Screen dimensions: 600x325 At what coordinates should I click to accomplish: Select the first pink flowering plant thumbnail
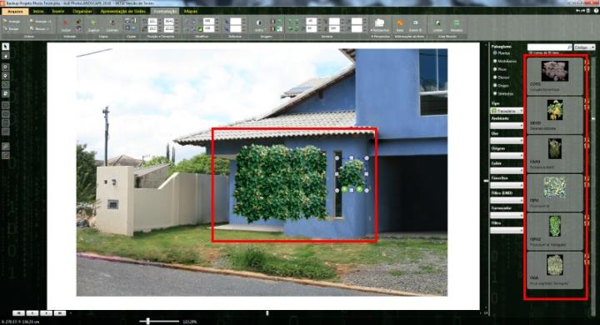(x=555, y=71)
